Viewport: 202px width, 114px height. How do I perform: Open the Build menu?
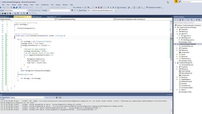[20, 5]
